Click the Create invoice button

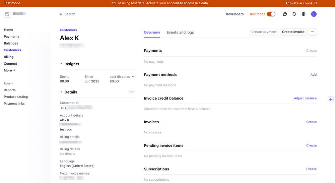[293, 32]
